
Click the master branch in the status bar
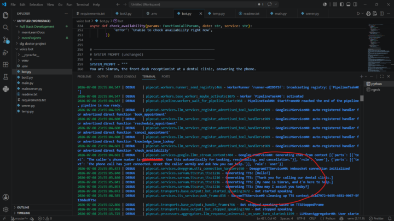point(20,218)
